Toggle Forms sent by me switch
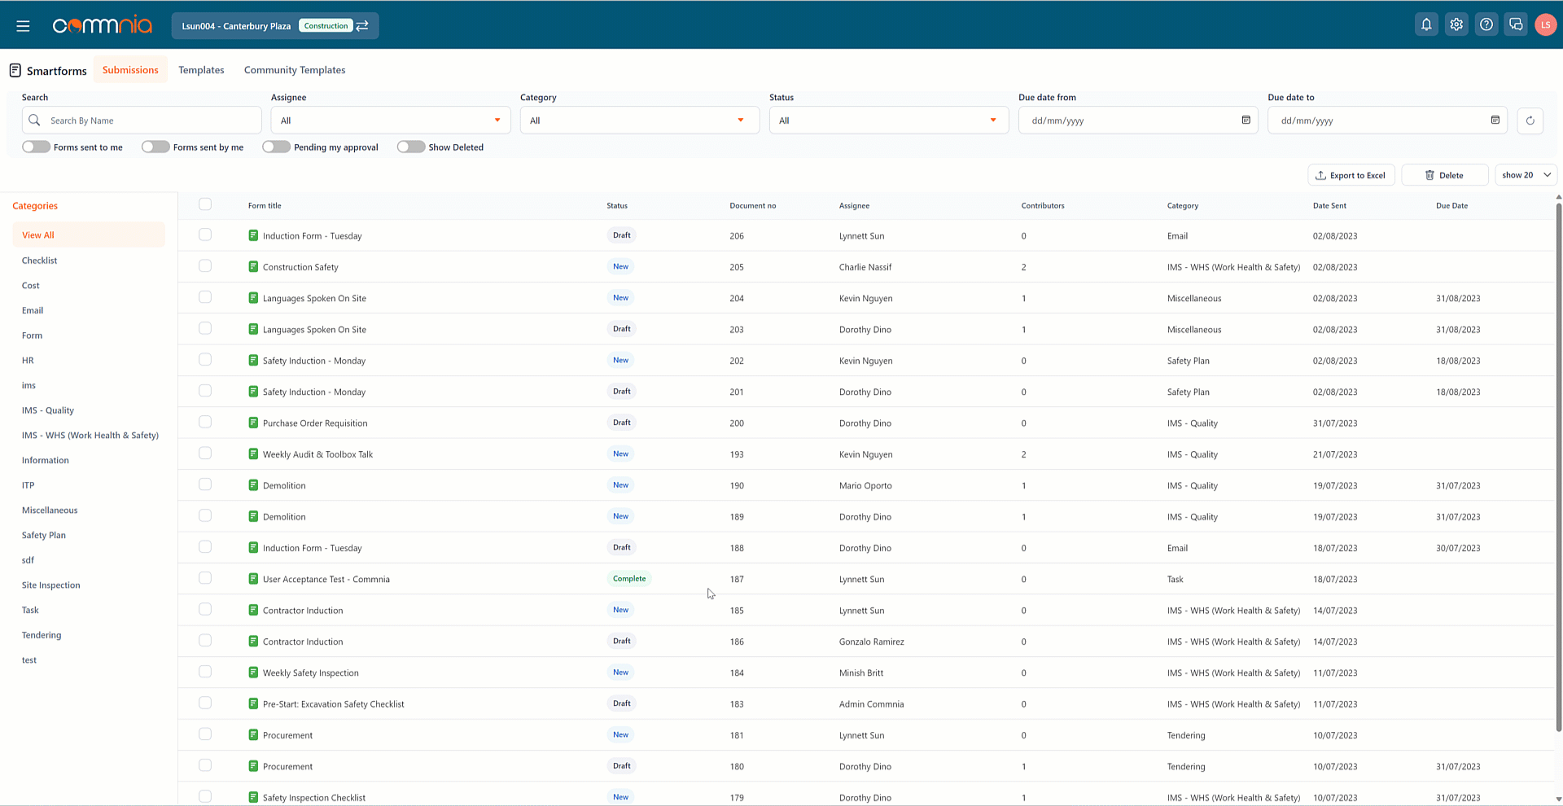Viewport: 1563px width, 806px height. (x=155, y=147)
